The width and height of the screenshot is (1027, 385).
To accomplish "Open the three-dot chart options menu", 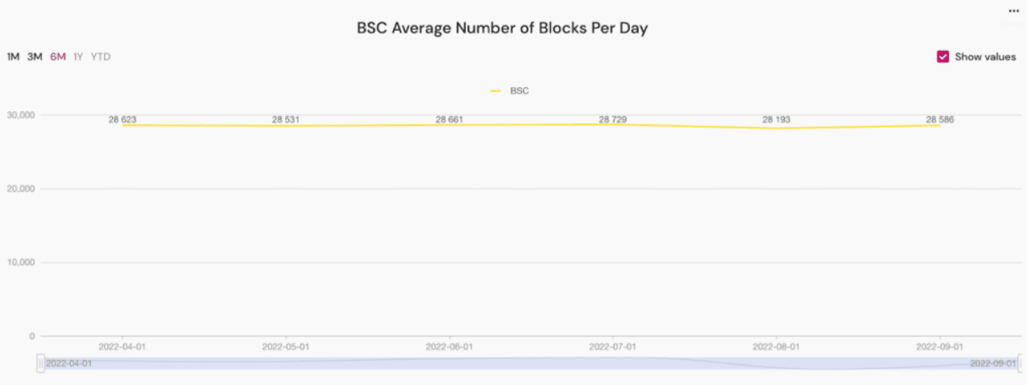I will pyautogui.click(x=1013, y=10).
